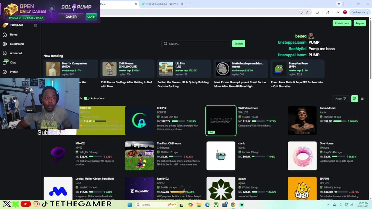Collapse the Pump.fun sidebar panel
The width and height of the screenshot is (372, 209).
[x=35, y=26]
